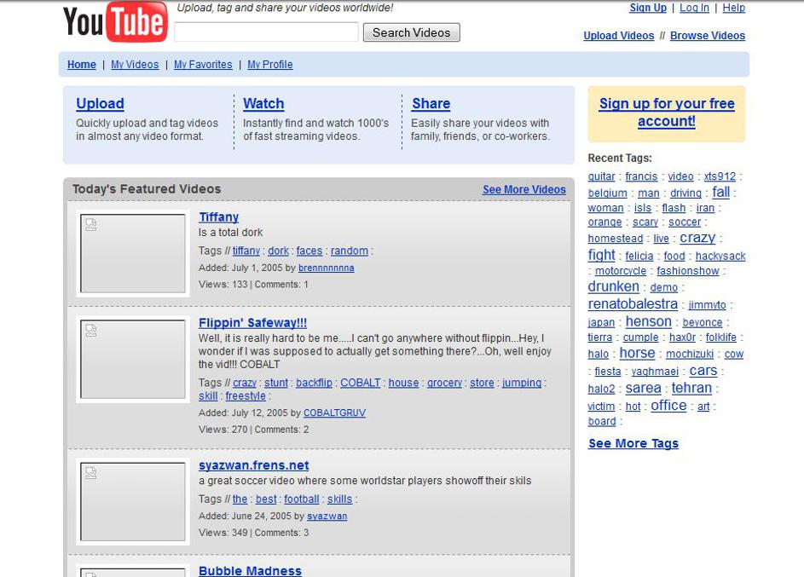Open the My Profile tab

tap(270, 65)
